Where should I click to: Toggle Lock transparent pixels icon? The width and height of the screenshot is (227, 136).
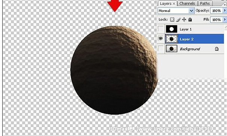(172, 20)
